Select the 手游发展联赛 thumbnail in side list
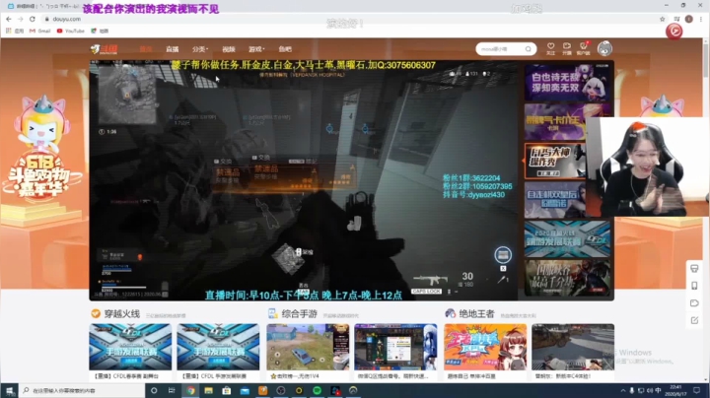The image size is (710, 398). (x=567, y=238)
